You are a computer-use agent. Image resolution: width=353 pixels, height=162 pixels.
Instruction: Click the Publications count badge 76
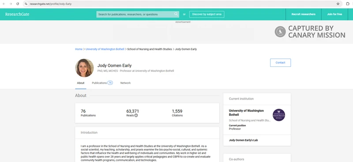(110, 83)
